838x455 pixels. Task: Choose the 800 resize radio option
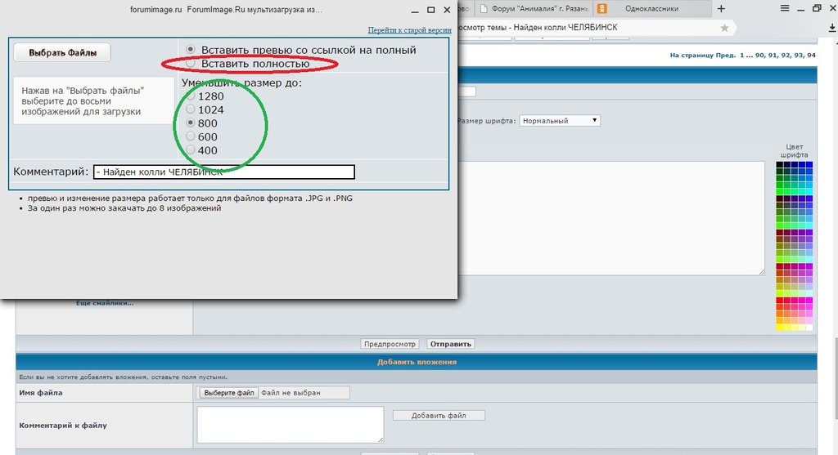tap(190, 123)
